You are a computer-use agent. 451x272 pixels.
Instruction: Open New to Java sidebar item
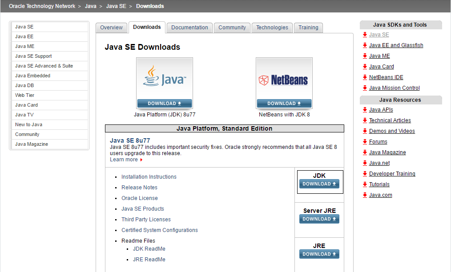pyautogui.click(x=49, y=124)
